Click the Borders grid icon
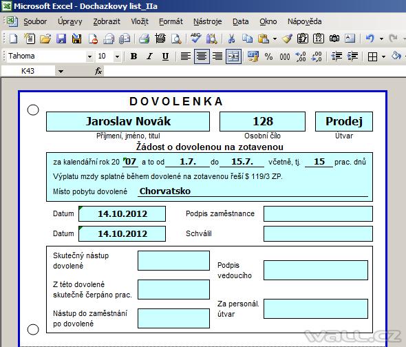Viewport: 406px width, 347px height. [x=372, y=56]
